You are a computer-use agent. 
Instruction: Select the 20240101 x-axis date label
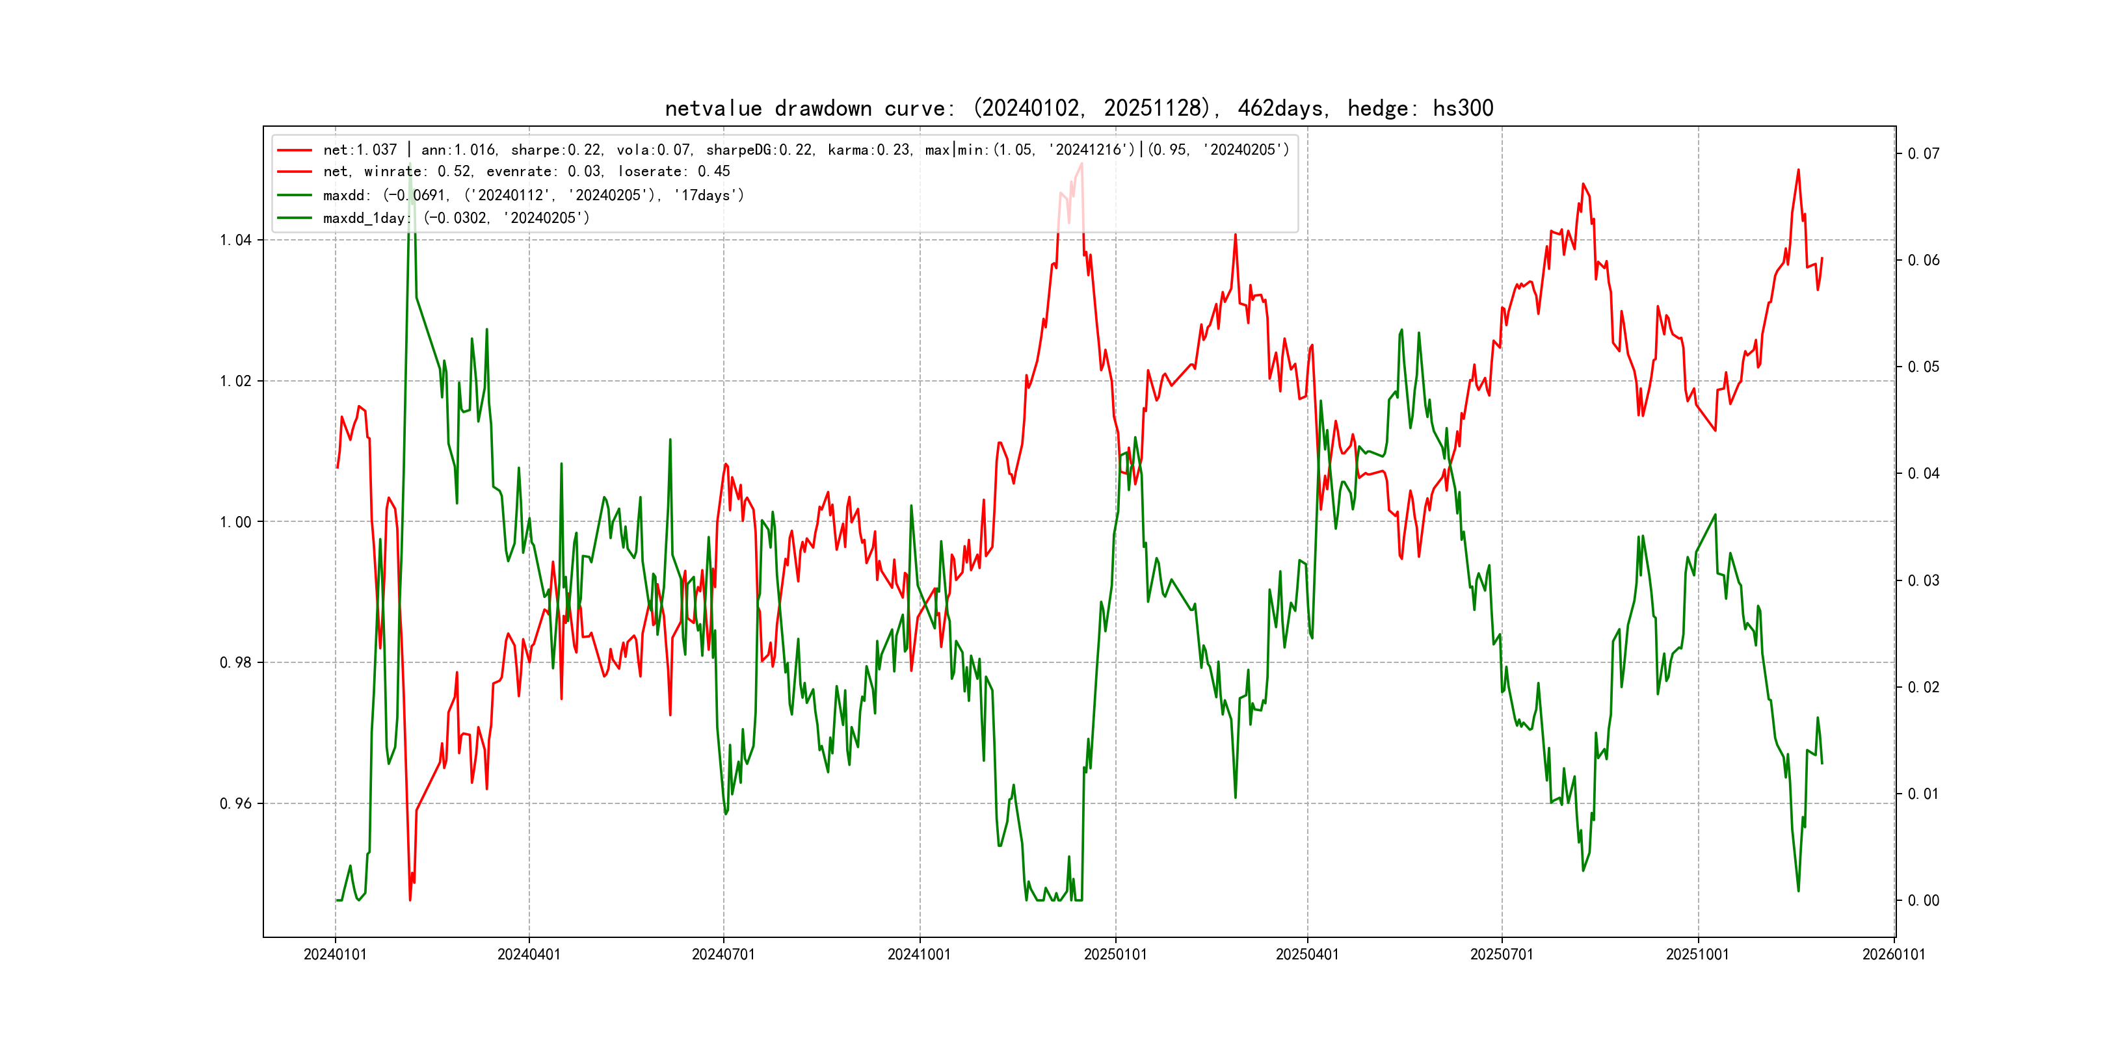pyautogui.click(x=334, y=955)
